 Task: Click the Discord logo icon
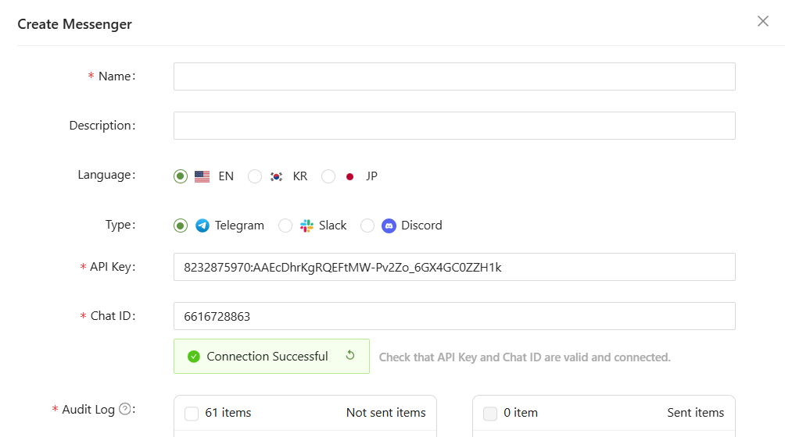point(389,226)
